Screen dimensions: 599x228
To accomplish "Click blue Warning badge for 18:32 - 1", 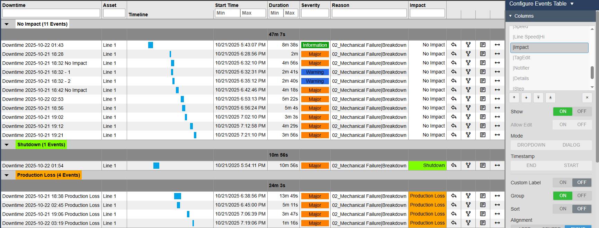I will (x=315, y=72).
